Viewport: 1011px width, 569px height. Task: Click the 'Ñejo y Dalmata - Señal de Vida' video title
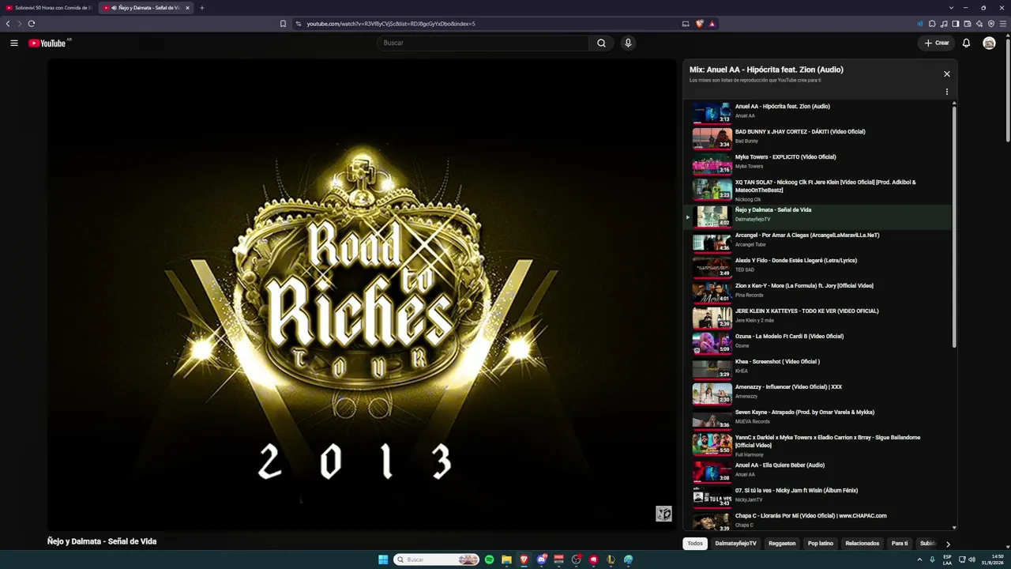(102, 541)
